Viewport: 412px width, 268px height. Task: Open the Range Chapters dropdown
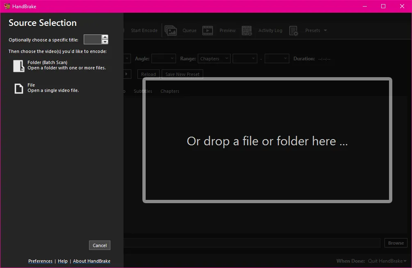coord(214,59)
